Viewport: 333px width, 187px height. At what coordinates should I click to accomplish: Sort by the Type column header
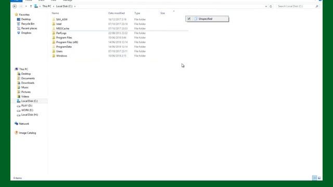click(137, 13)
